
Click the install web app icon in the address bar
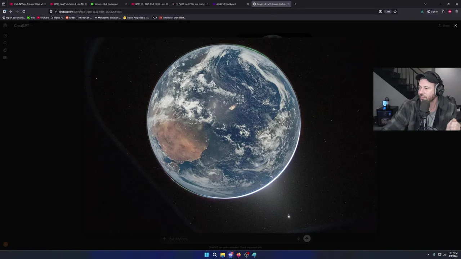point(380,12)
